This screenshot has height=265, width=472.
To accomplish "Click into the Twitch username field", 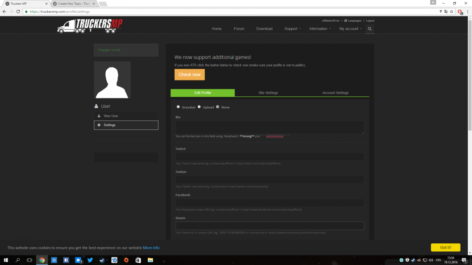I will pyautogui.click(x=270, y=156).
